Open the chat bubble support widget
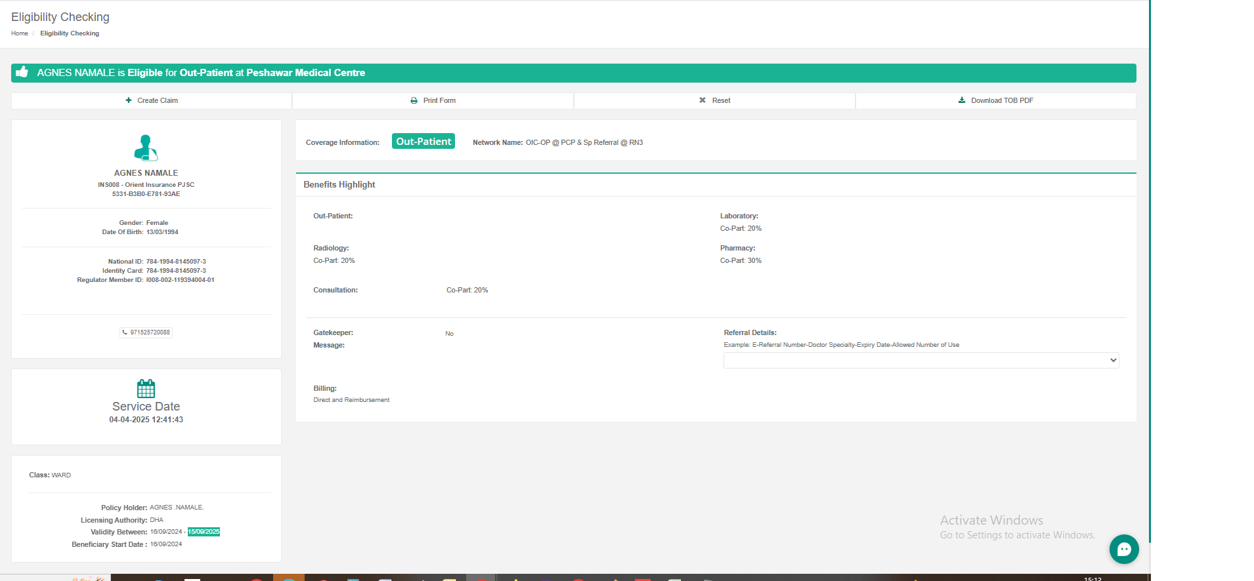This screenshot has height=581, width=1254. (1123, 550)
